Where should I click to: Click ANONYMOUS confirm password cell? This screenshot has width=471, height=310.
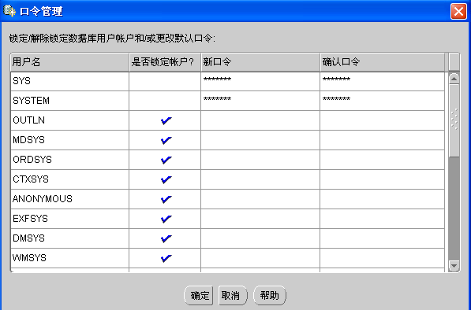pos(382,199)
